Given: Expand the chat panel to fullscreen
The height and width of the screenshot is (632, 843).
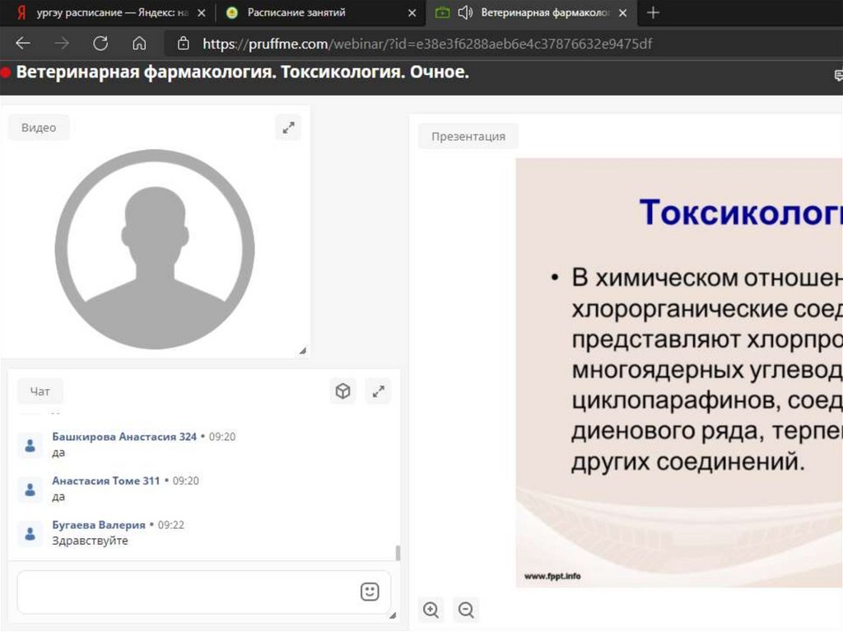Looking at the screenshot, I should [x=379, y=391].
